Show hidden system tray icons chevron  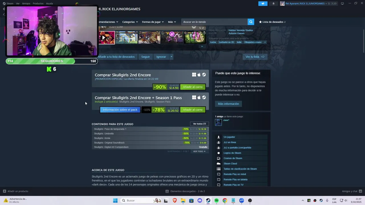click(303, 200)
